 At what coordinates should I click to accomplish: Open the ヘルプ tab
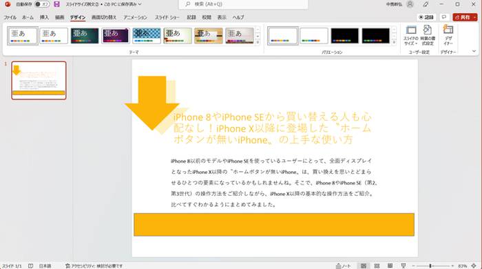238,17
